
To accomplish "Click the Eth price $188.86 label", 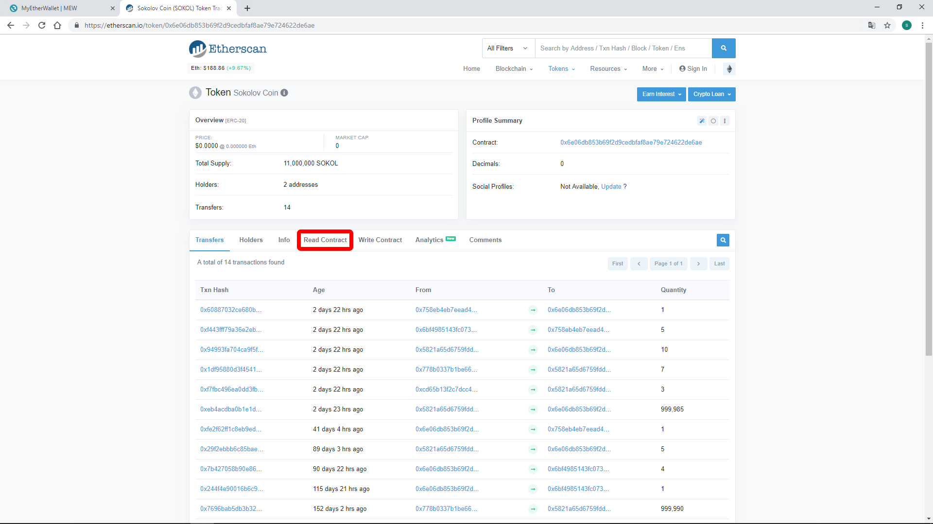I will click(x=221, y=68).
